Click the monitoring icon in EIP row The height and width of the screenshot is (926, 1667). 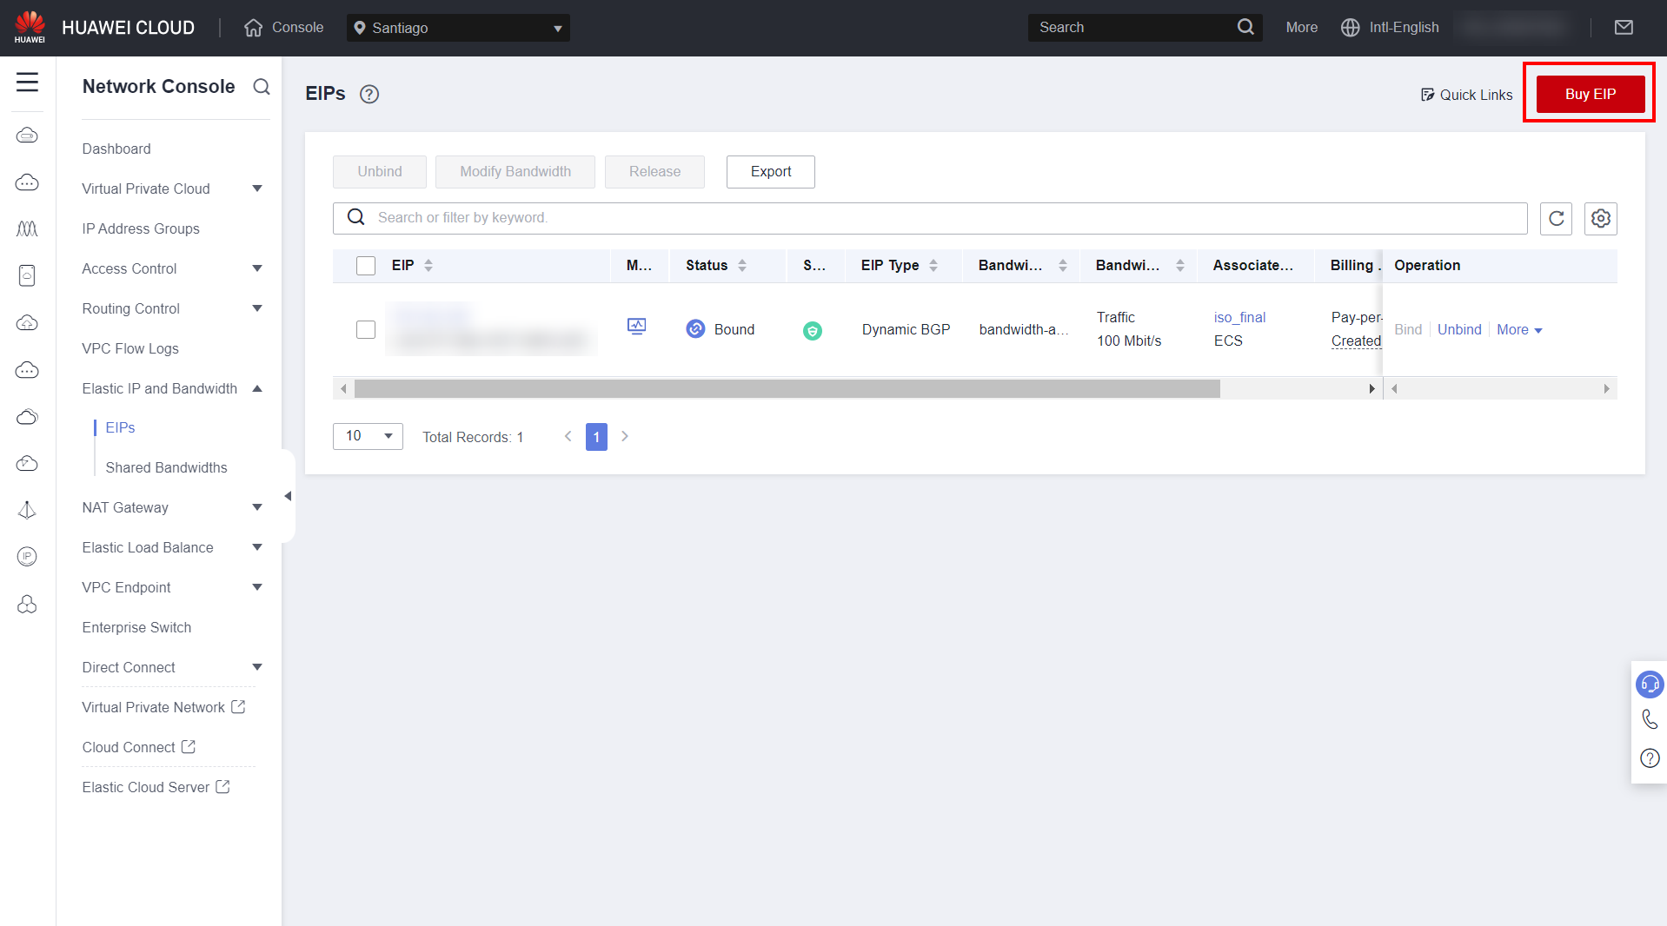636,327
